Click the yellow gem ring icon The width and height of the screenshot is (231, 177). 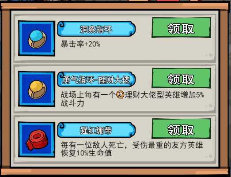tap(37, 89)
